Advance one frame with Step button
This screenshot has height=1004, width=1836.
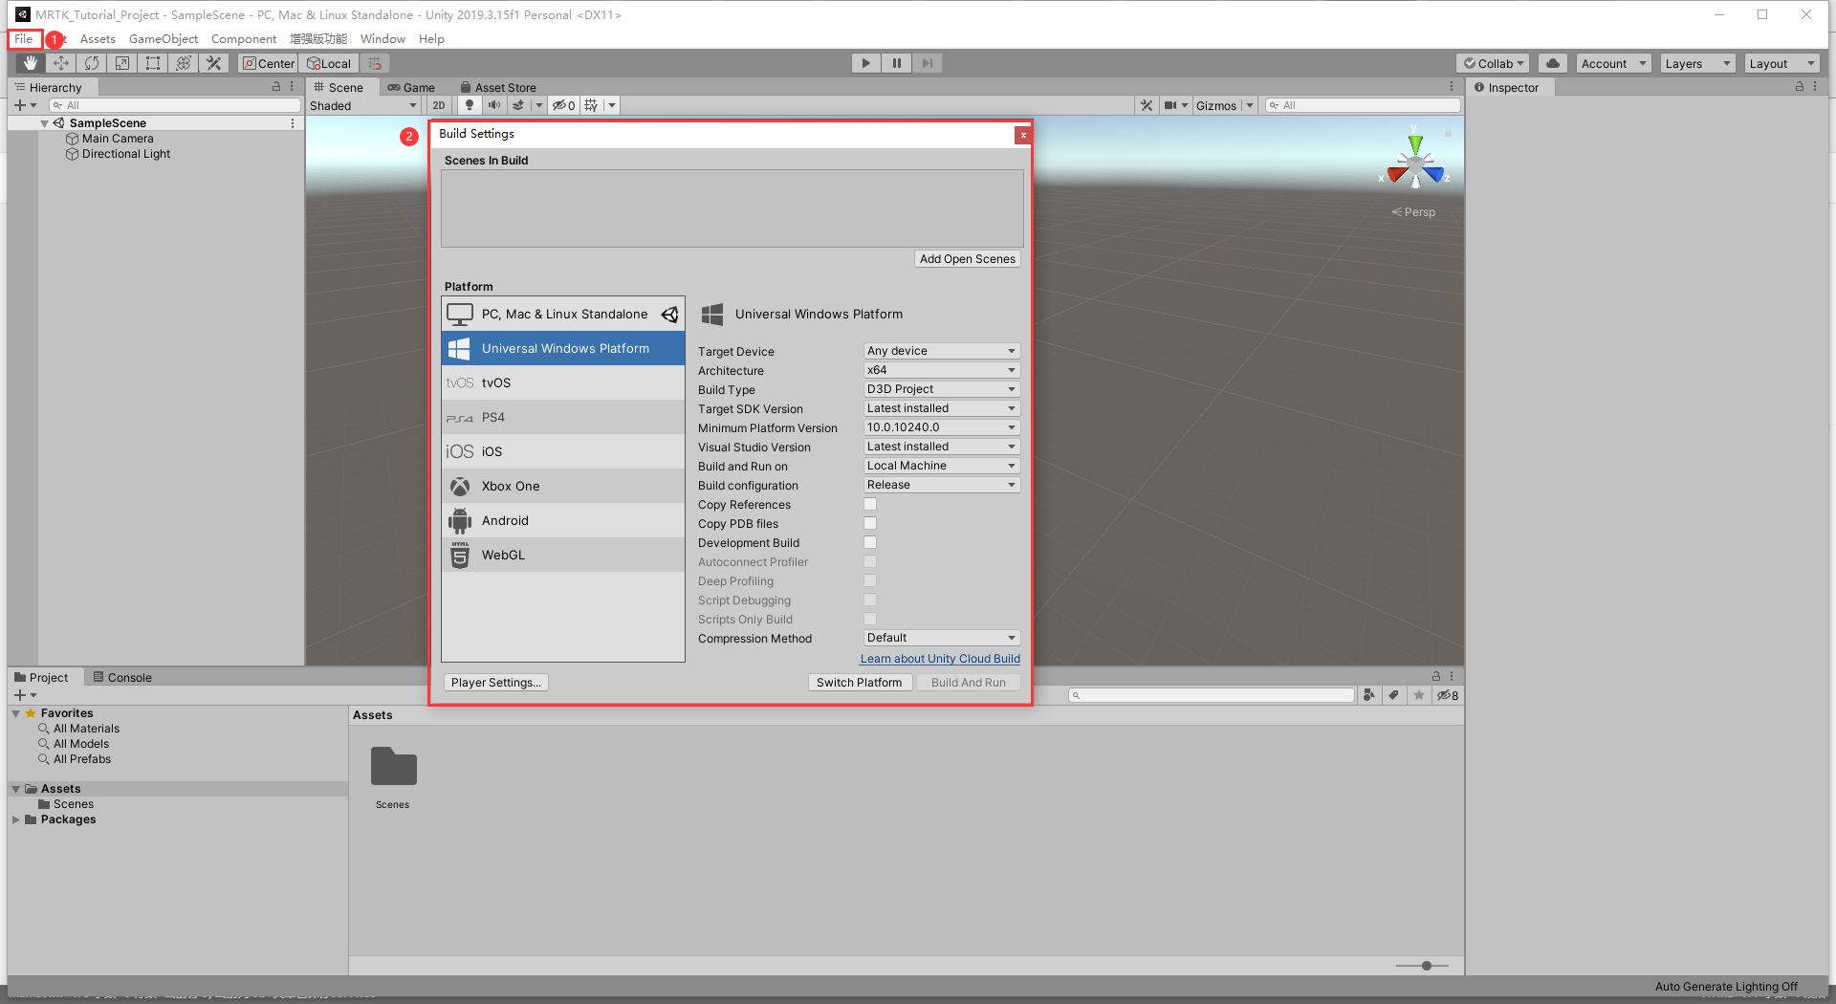click(927, 63)
